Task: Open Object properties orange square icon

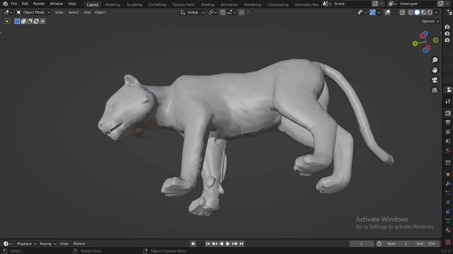Action: pos(448,174)
